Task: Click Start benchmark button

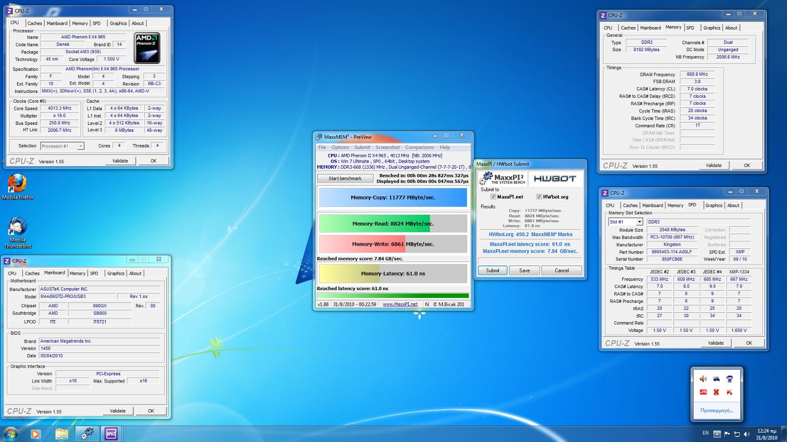Action: pyautogui.click(x=345, y=178)
